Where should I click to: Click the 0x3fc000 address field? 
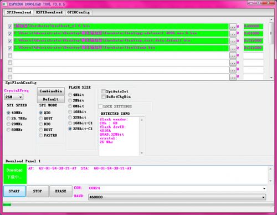click(x=253, y=40)
